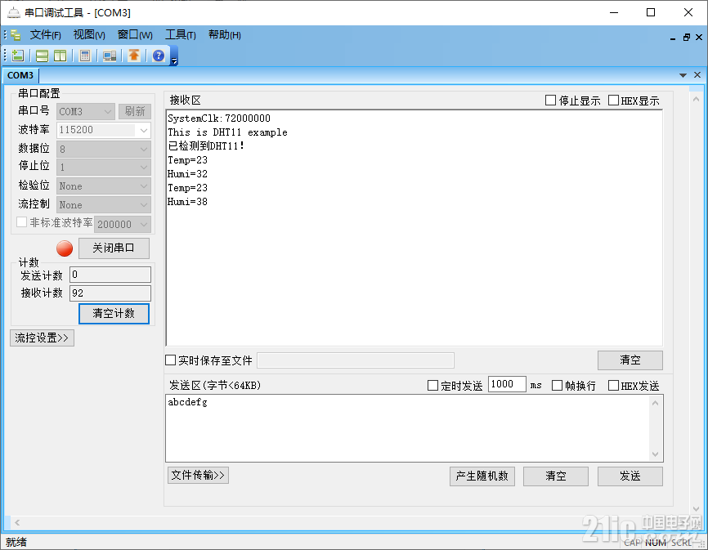Toggle 非标准波特率 checkbox

coord(21,222)
